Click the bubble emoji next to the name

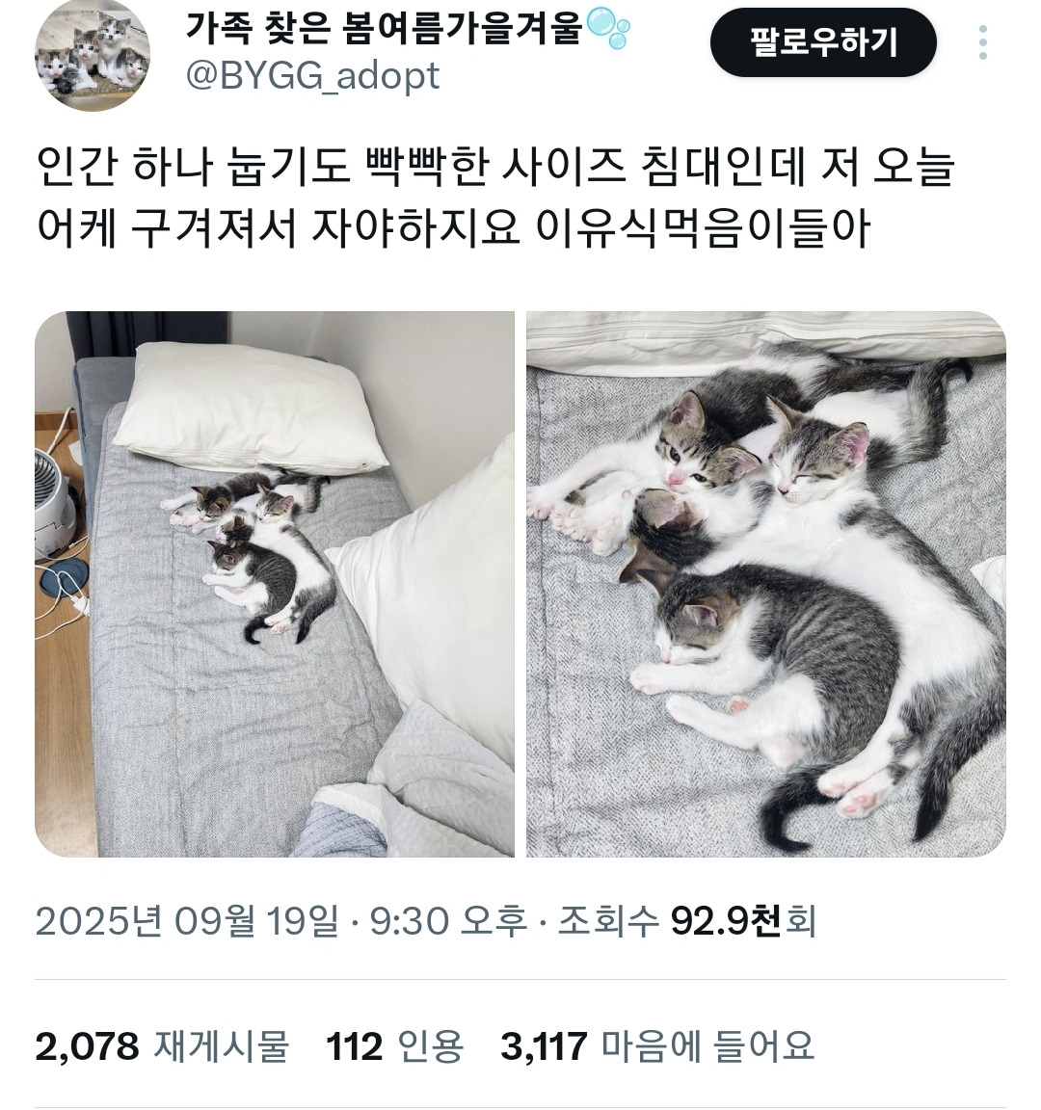(x=608, y=27)
